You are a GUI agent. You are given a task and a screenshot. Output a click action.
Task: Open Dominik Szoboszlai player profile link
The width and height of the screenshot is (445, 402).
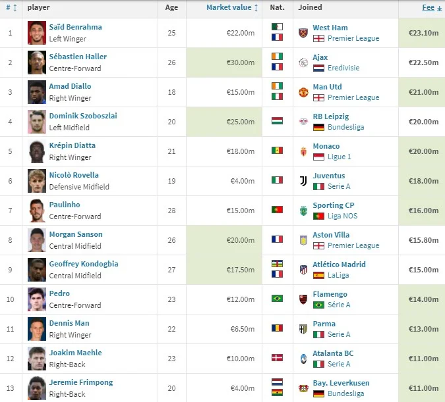tap(83, 116)
